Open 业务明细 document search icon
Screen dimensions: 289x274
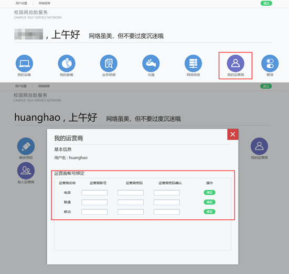pyautogui.click(x=109, y=64)
